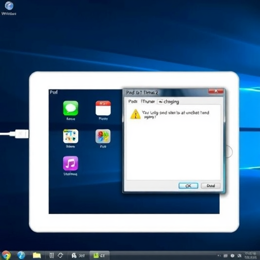Open the globe desktop shortcut
Image resolution: width=260 pixels, height=260 pixels.
tap(9, 8)
